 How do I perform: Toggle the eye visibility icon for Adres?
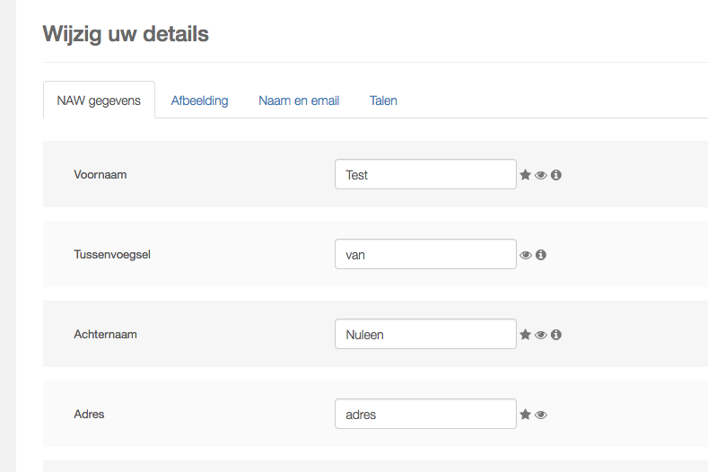(x=541, y=415)
